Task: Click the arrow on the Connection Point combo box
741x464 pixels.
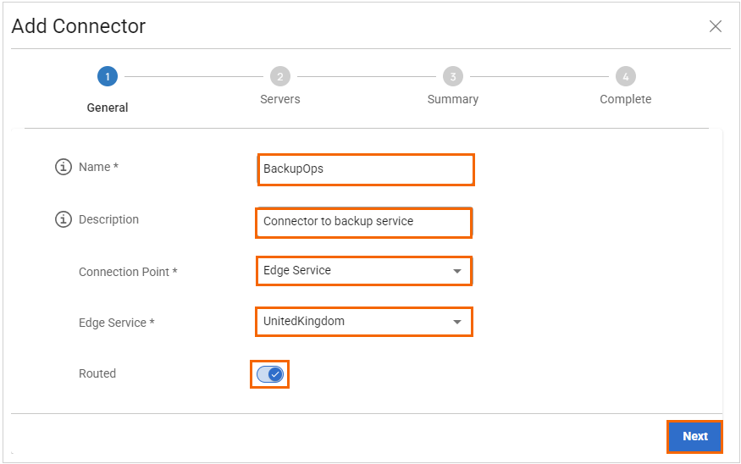Action: tap(457, 272)
